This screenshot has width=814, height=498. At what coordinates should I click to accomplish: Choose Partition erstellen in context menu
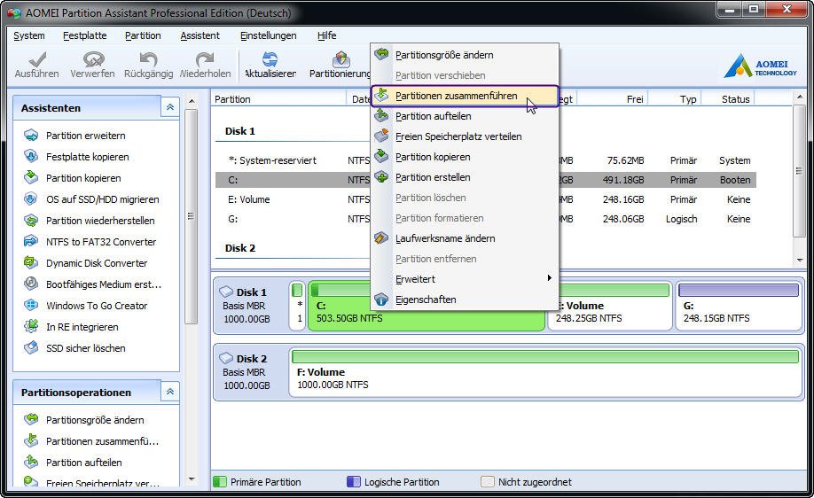pyautogui.click(x=465, y=177)
